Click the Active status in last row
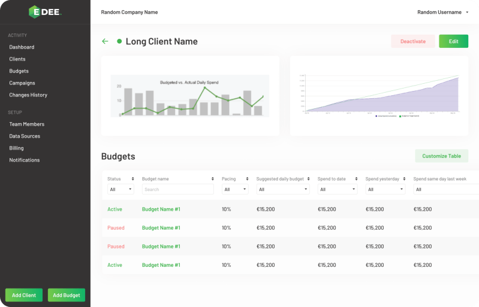 115,265
